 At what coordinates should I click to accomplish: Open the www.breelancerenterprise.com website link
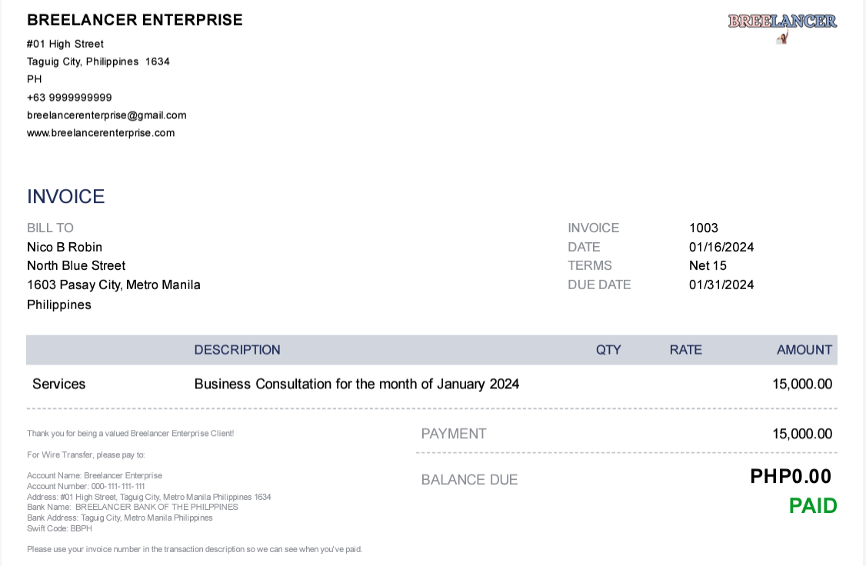click(101, 133)
